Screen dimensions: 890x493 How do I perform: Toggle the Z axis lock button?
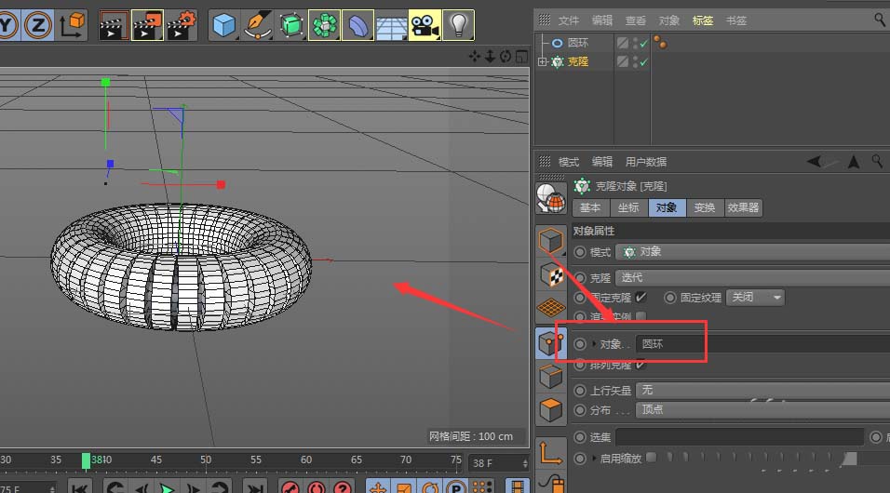point(38,25)
